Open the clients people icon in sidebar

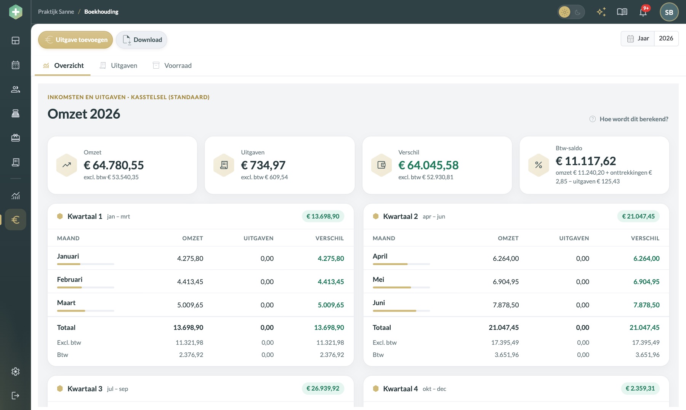pyautogui.click(x=16, y=89)
